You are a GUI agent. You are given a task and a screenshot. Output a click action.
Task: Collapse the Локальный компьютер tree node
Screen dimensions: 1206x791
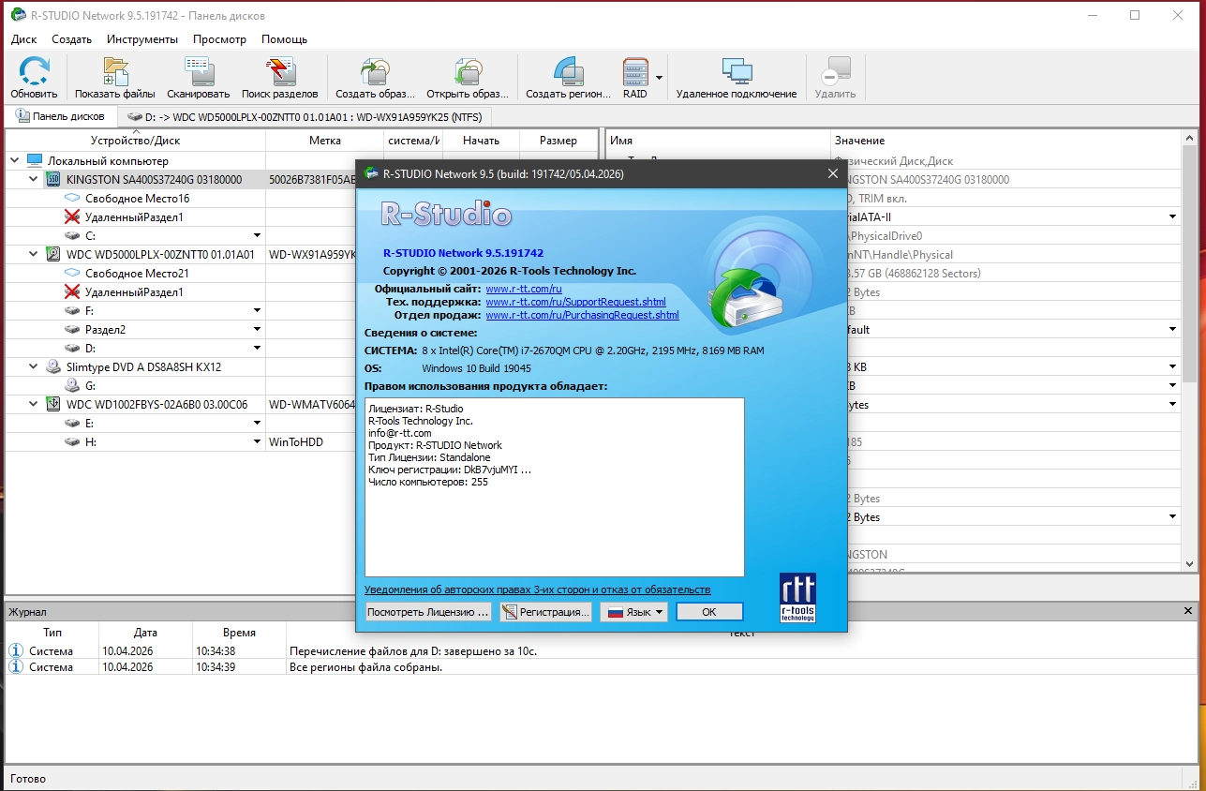pos(14,160)
